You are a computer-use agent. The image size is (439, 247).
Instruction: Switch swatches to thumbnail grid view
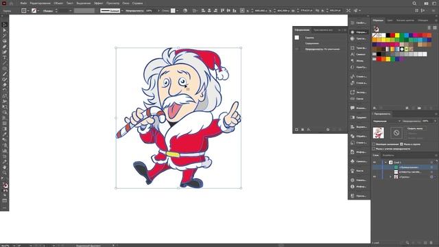(435, 27)
